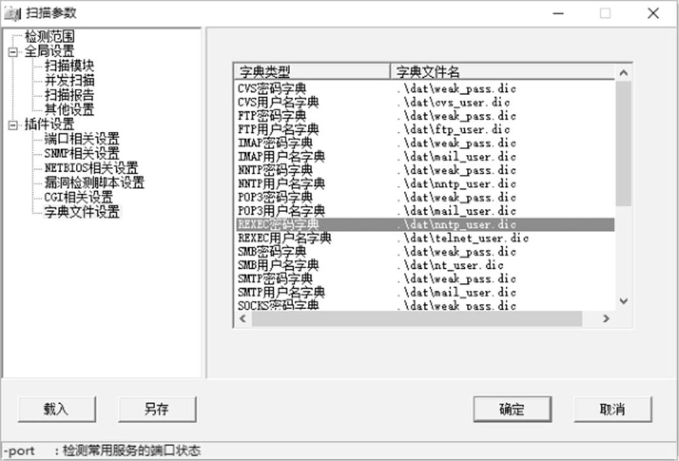
Task: Click the horizontal scroll right arrow
Action: (x=606, y=319)
